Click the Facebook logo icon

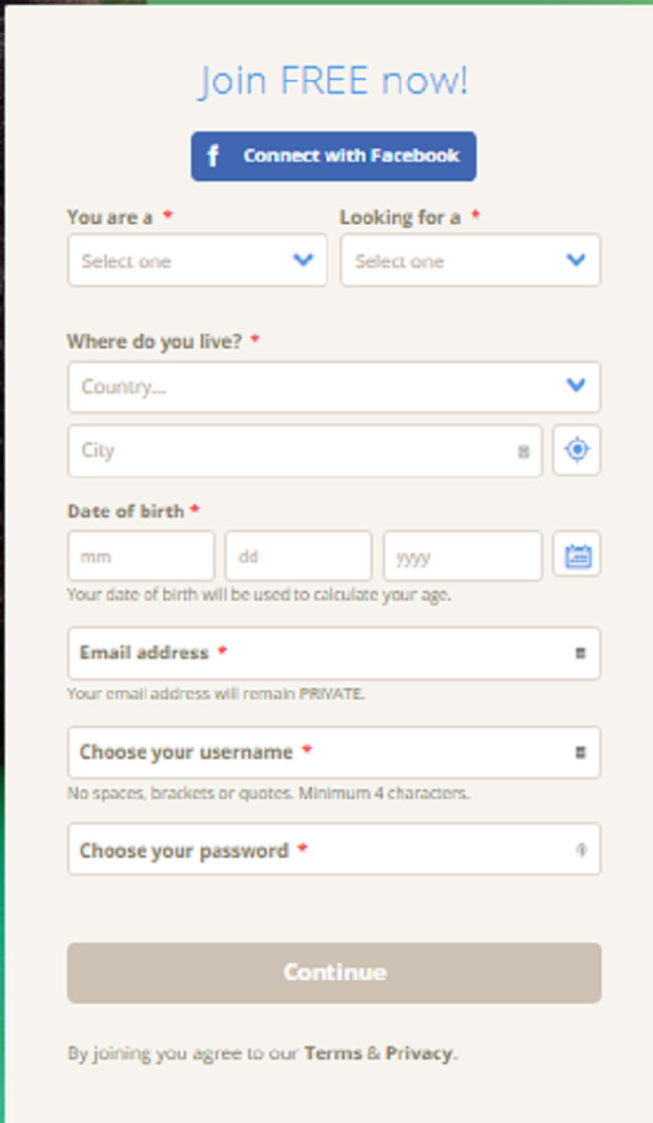tap(212, 156)
